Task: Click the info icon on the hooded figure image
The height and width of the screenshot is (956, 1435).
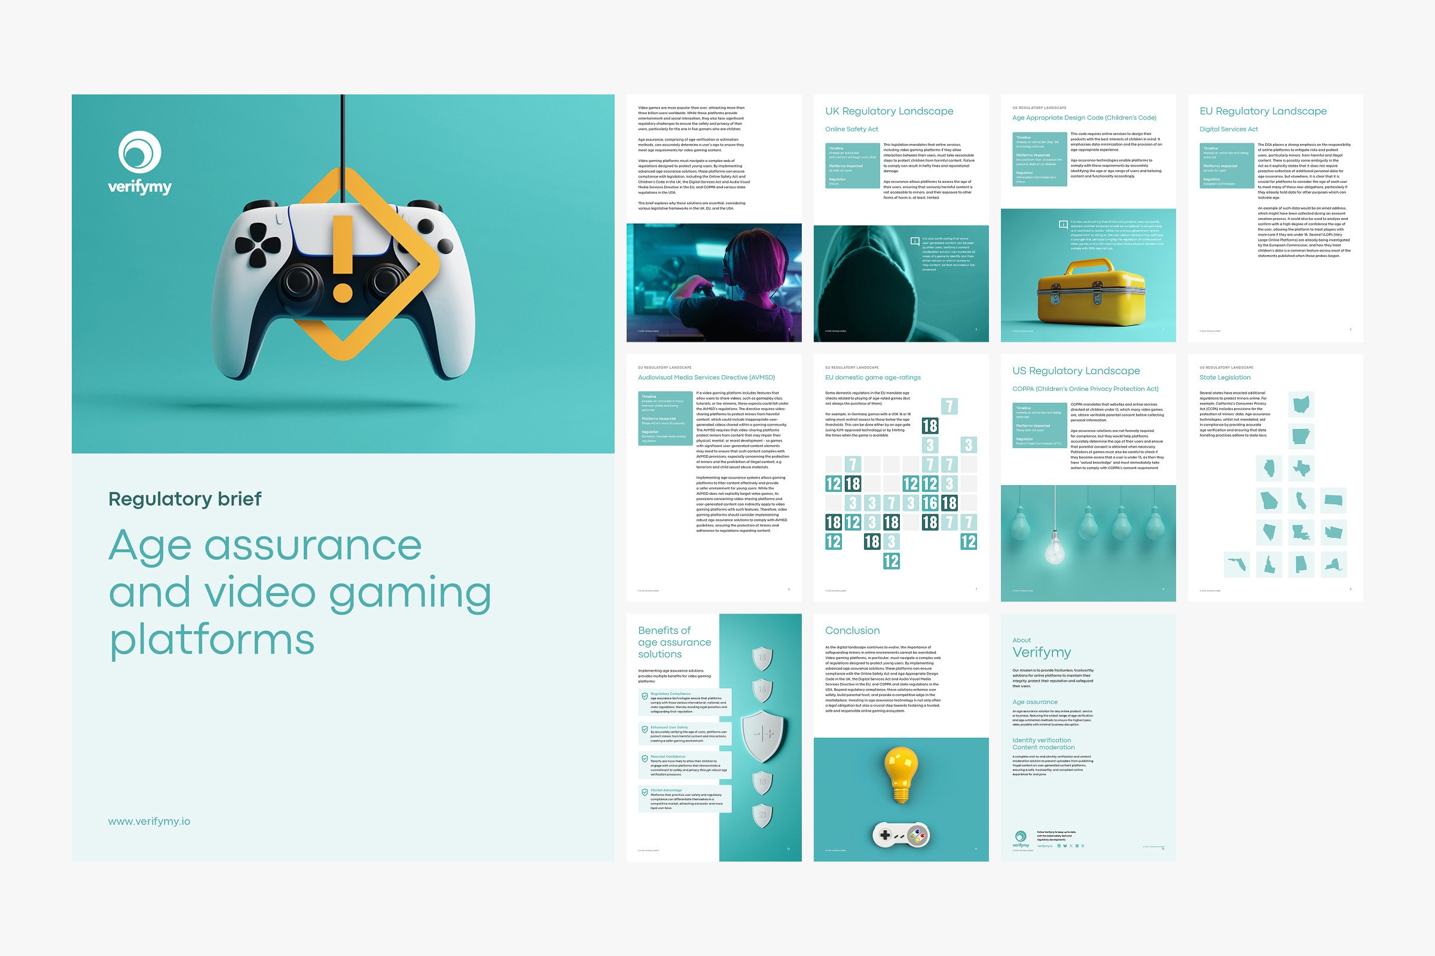Action: point(915,241)
